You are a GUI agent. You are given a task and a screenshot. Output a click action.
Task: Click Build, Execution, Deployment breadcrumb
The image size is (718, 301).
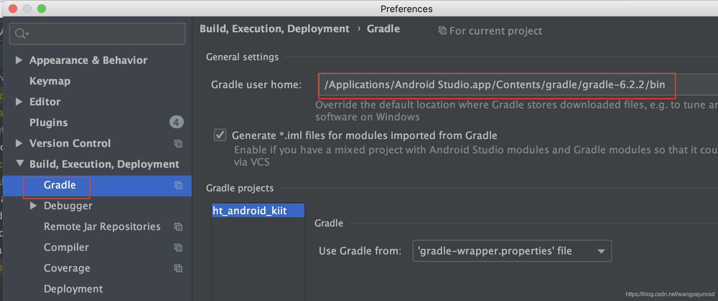coord(274,29)
